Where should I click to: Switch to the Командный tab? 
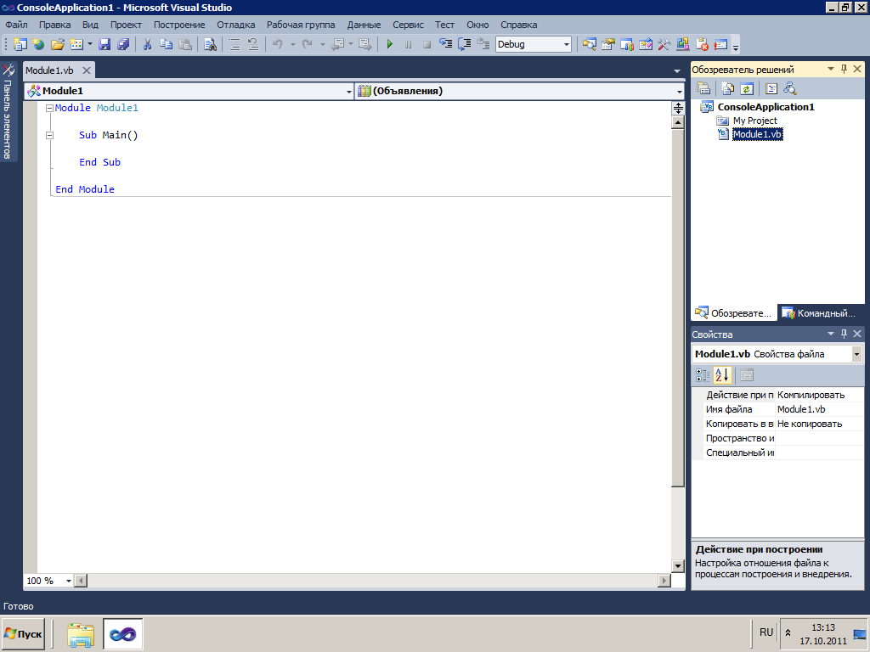click(819, 313)
